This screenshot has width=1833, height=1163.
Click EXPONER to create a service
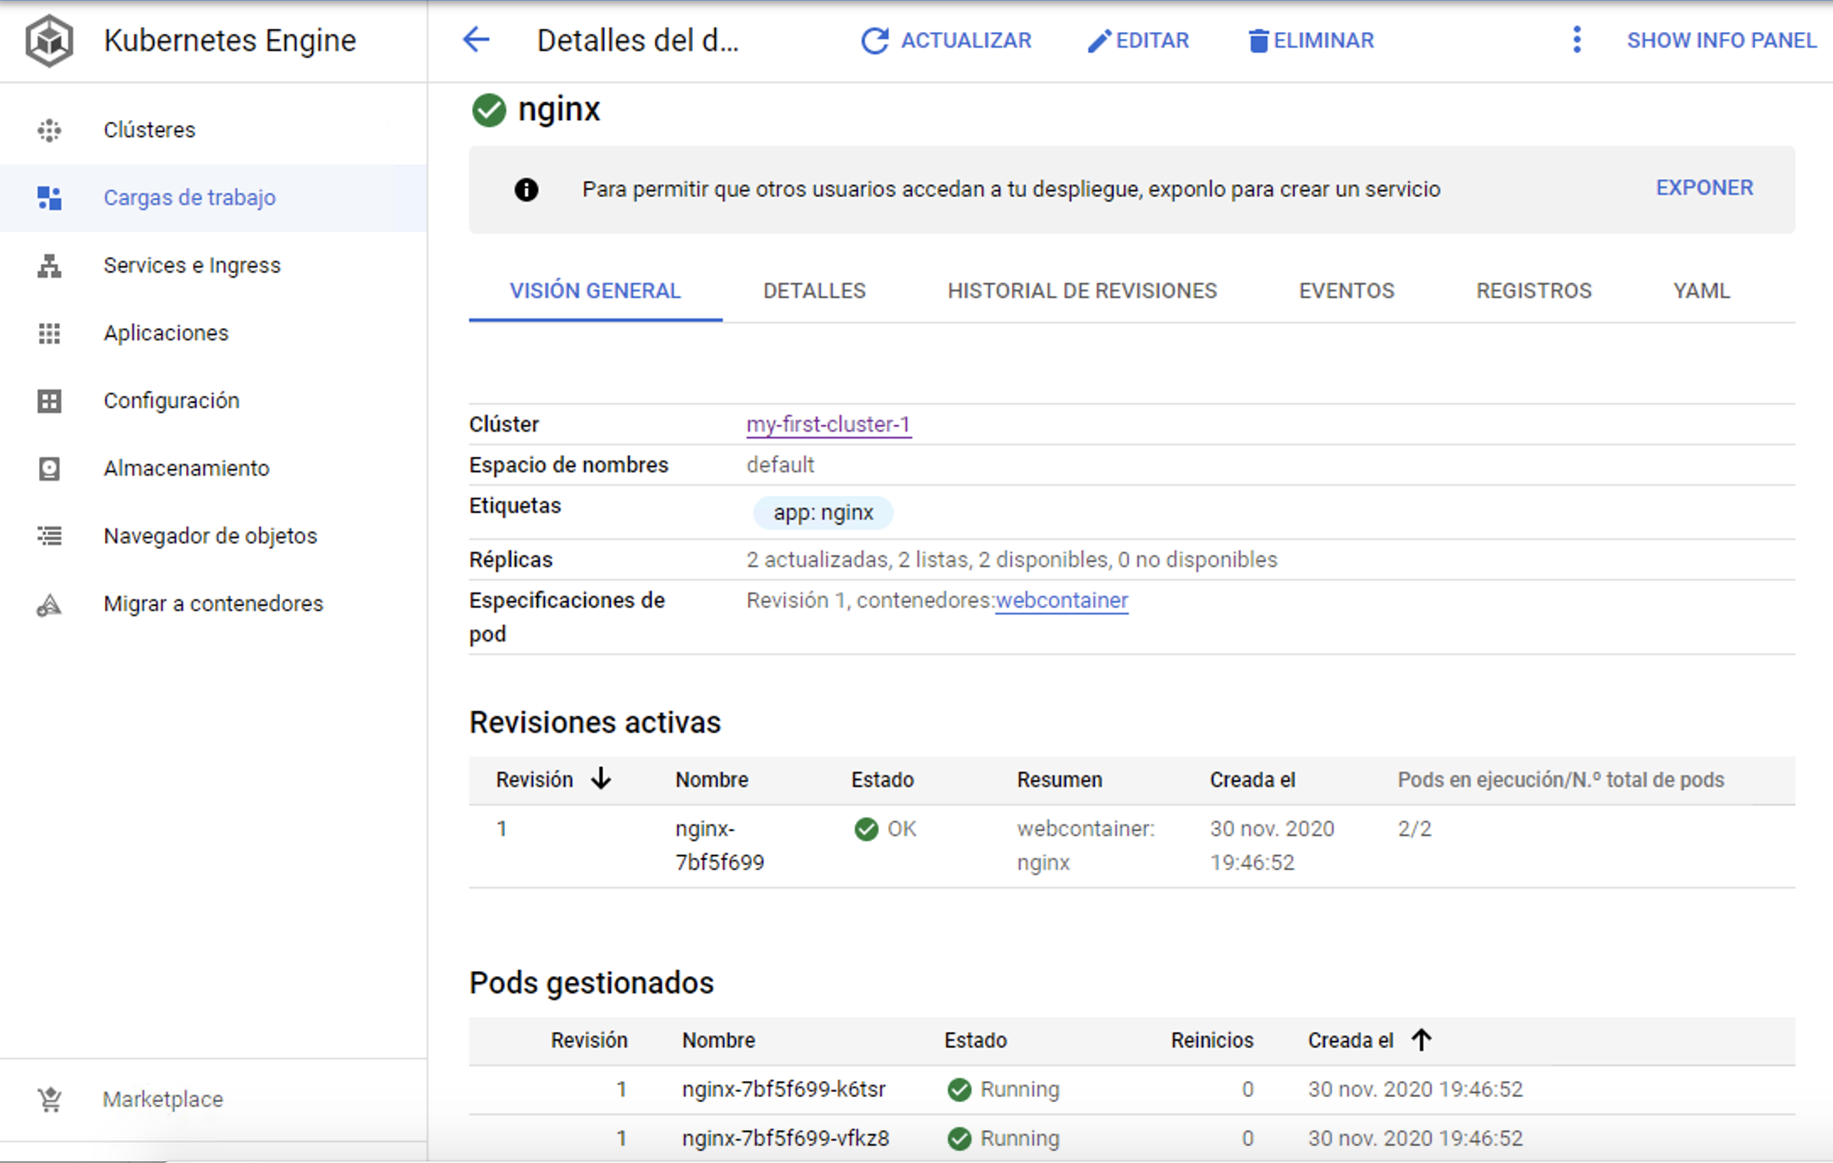pyautogui.click(x=1704, y=188)
